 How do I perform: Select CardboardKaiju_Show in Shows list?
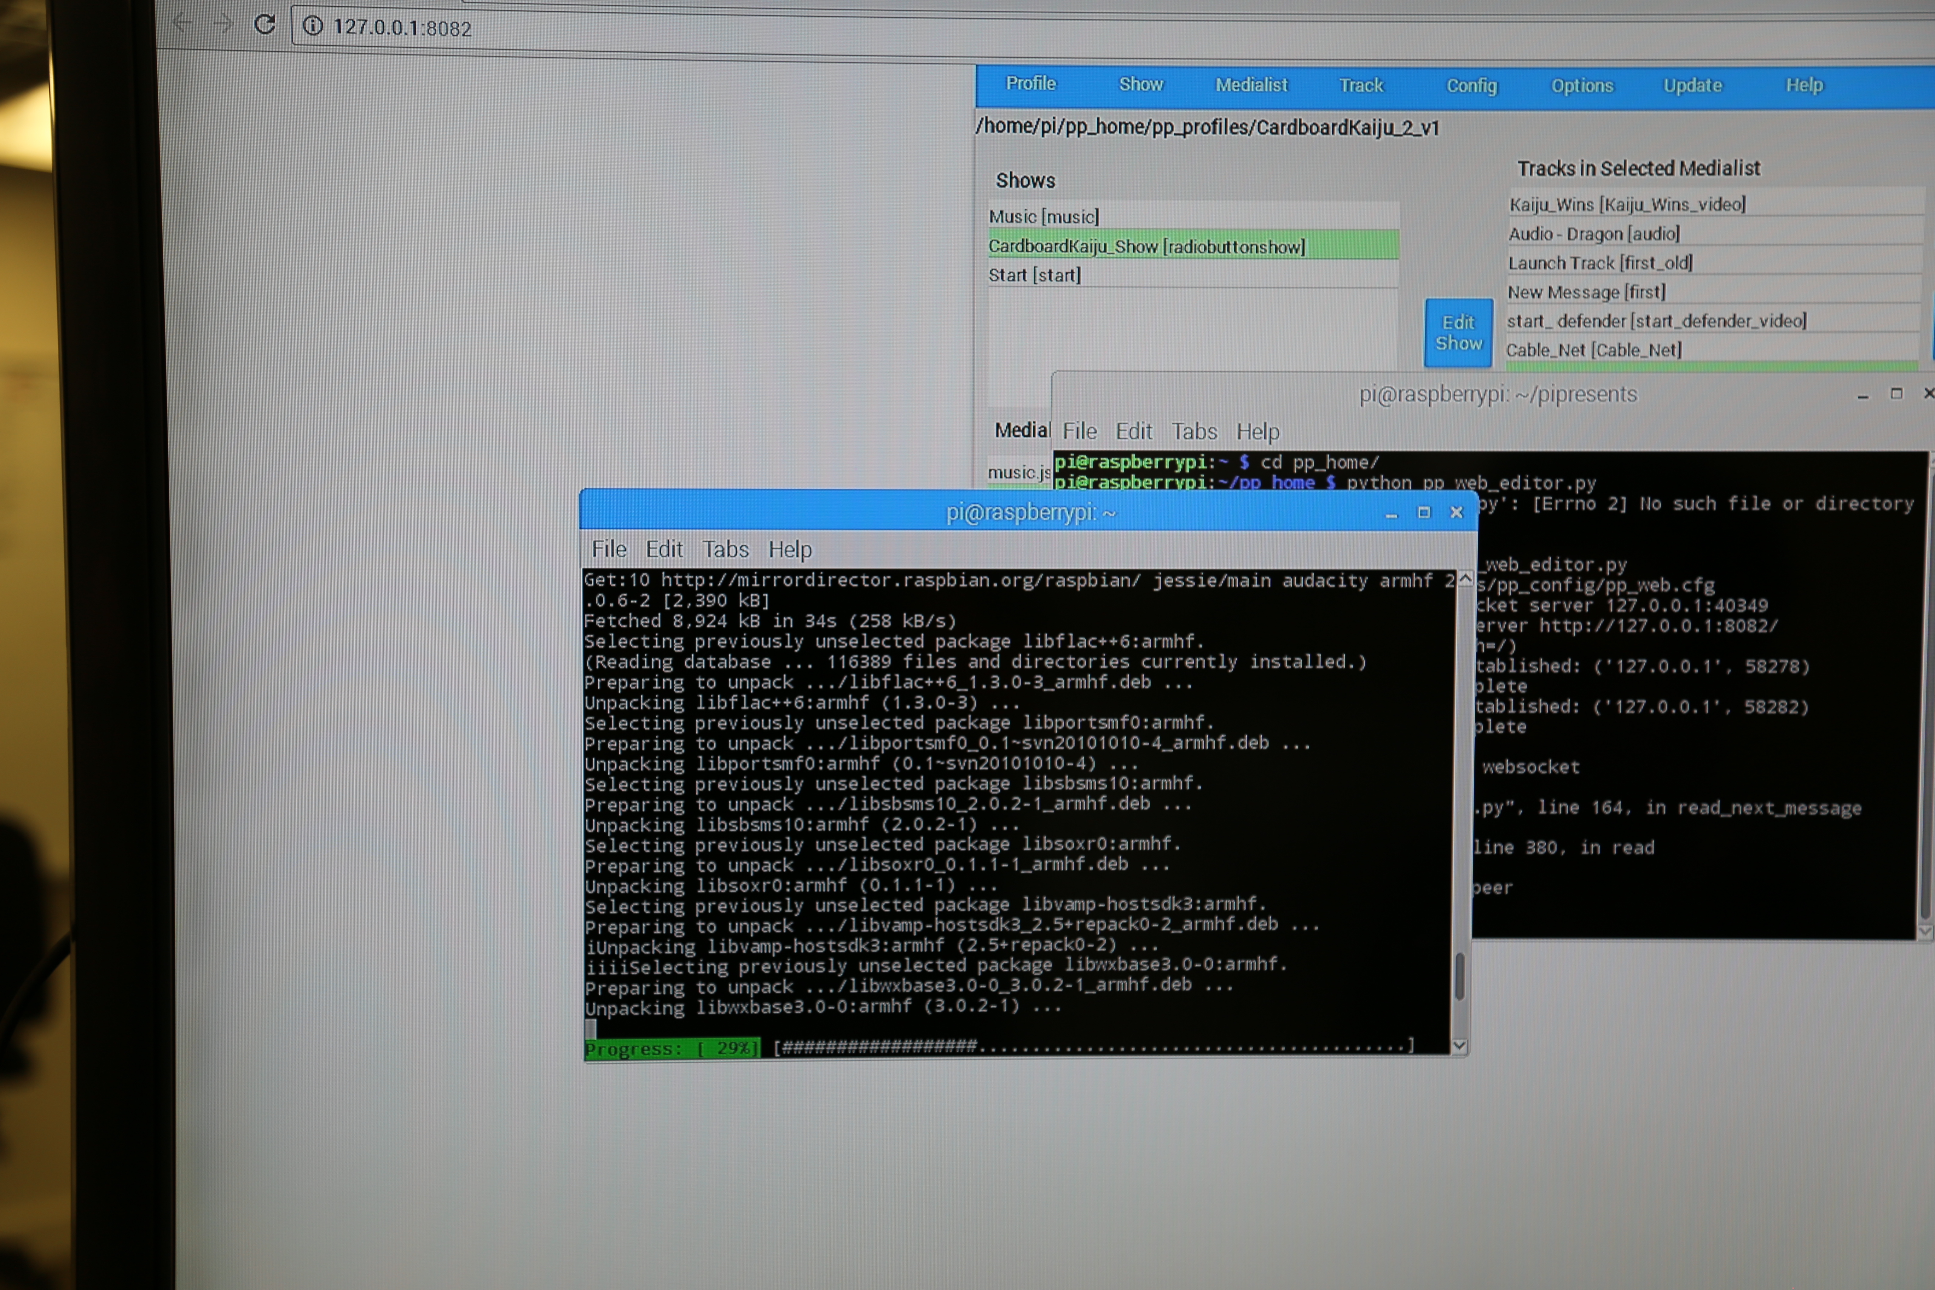pos(1146,246)
